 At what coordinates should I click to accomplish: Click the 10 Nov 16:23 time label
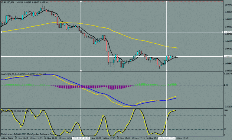coord(36,139)
